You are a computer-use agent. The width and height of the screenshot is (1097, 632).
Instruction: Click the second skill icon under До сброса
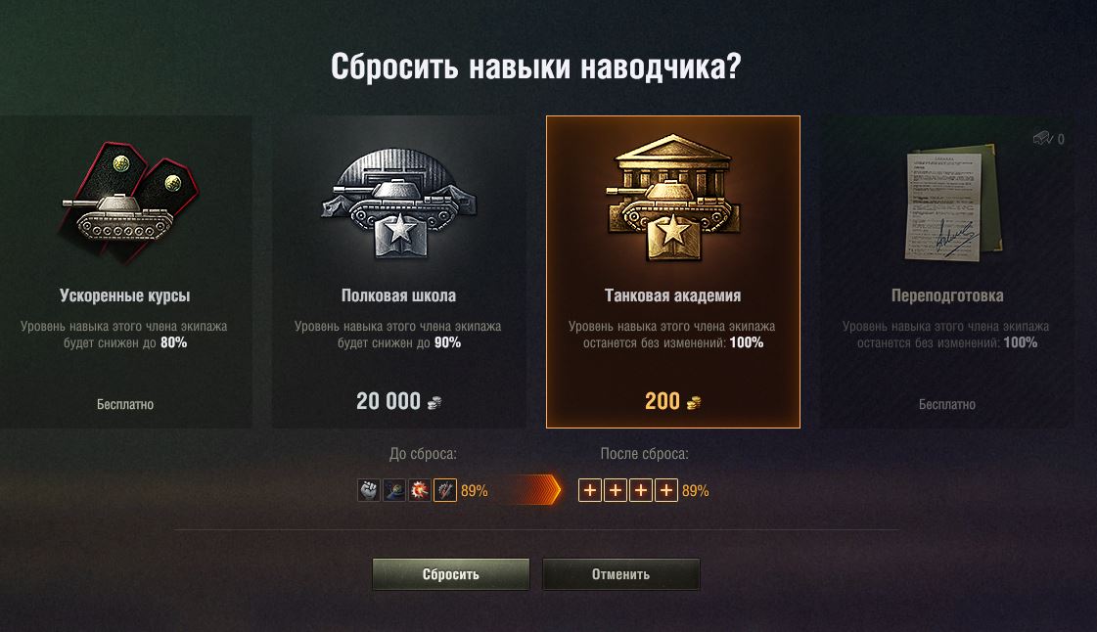pos(394,490)
